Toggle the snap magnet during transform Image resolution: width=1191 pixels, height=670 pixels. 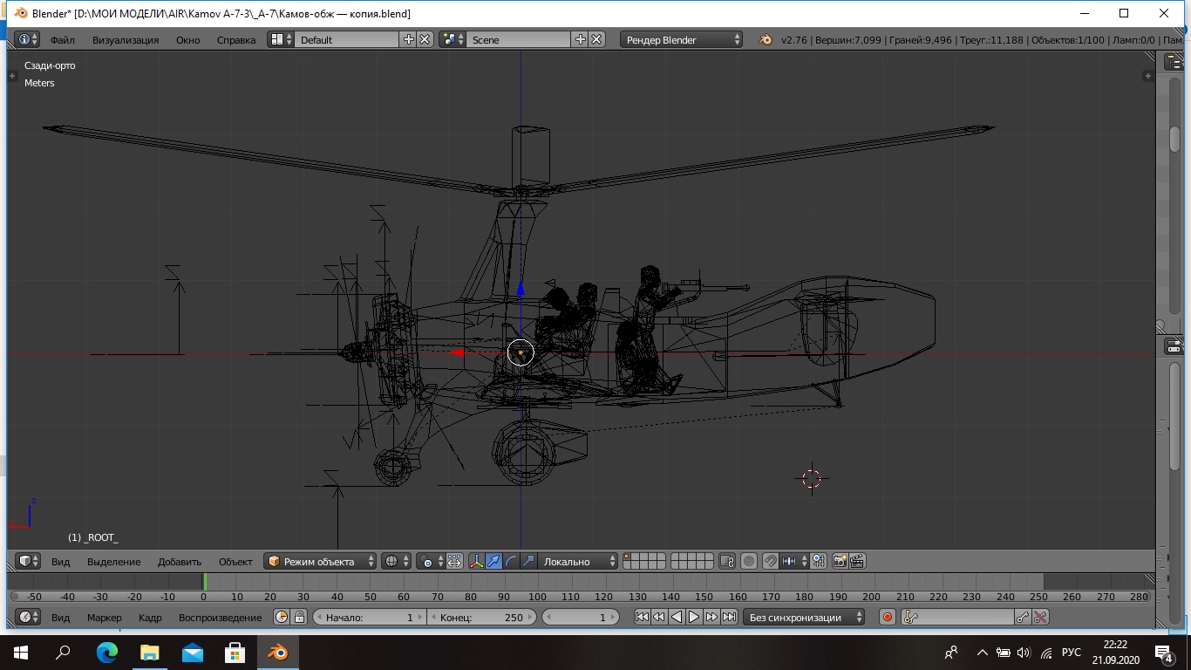point(770,562)
